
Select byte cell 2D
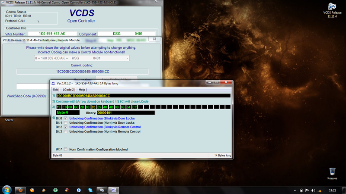pyautogui.click(x=82, y=107)
